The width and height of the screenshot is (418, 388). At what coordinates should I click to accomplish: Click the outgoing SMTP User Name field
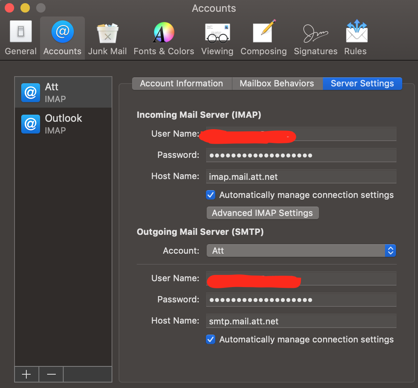click(x=301, y=278)
